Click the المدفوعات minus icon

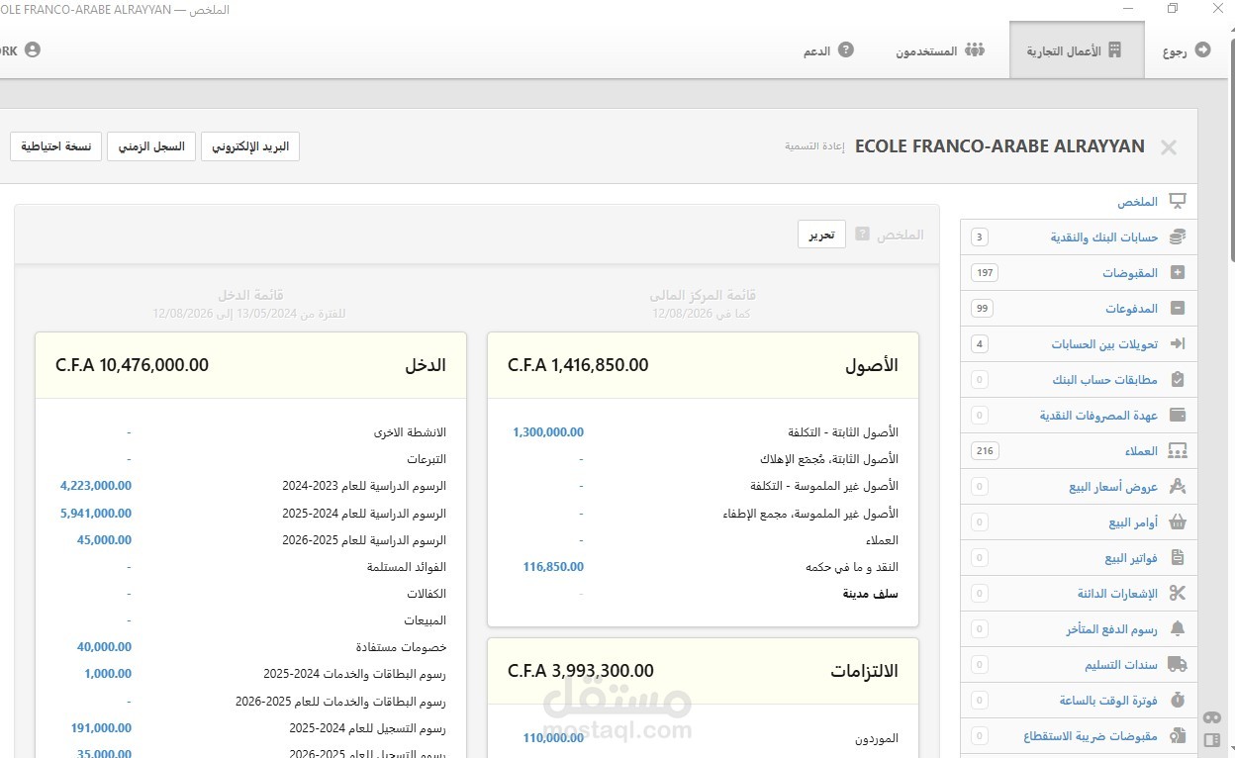(x=1177, y=309)
